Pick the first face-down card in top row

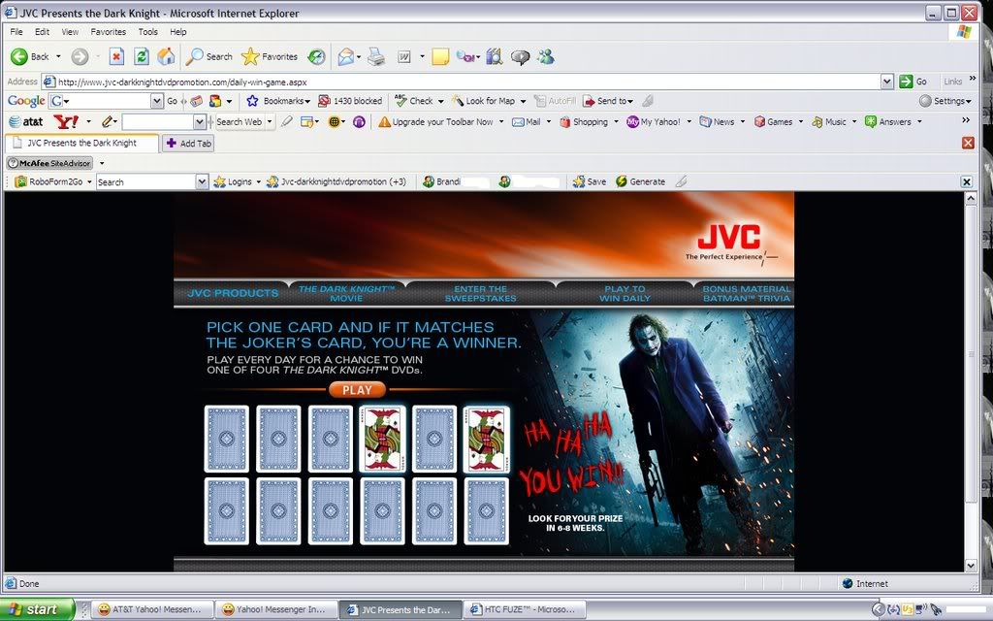[x=226, y=439]
